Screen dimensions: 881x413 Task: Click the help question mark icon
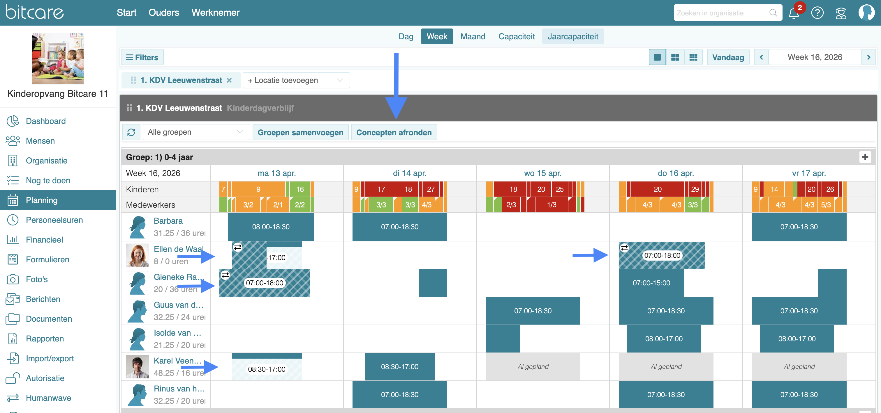point(817,13)
